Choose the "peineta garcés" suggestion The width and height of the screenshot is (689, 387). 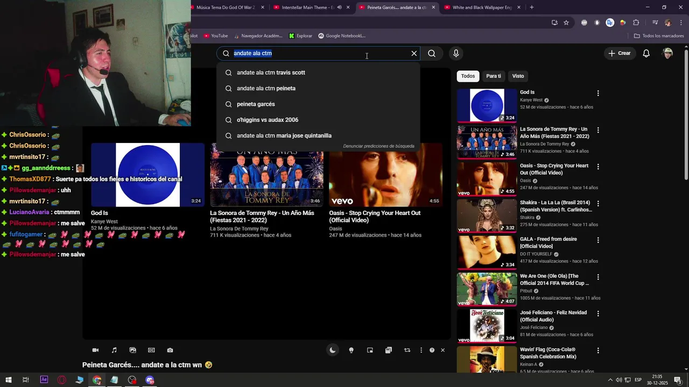tap(318, 104)
